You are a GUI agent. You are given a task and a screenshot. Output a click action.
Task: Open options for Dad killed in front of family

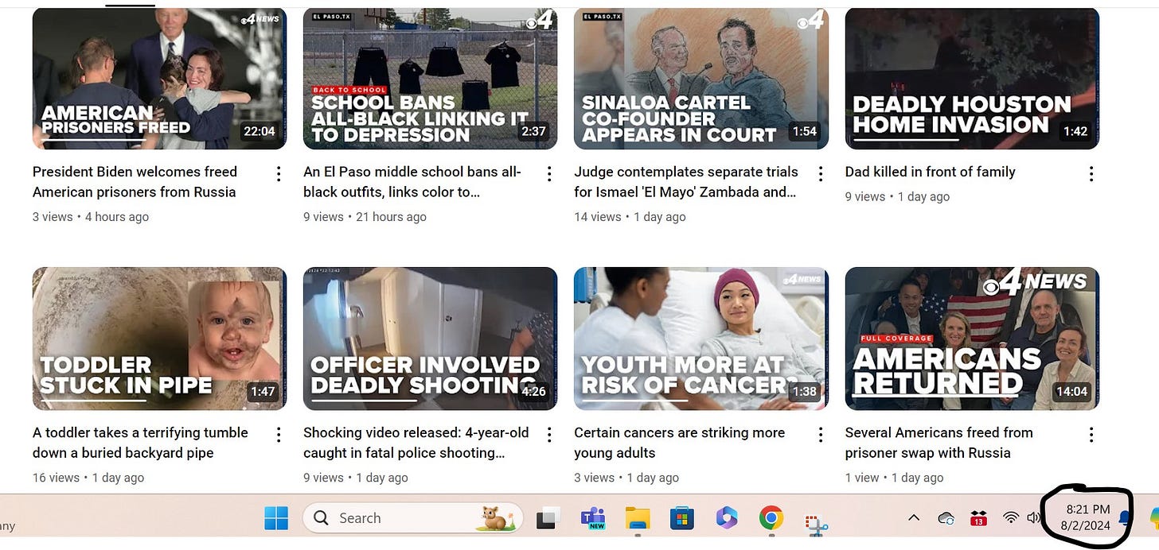(x=1091, y=174)
